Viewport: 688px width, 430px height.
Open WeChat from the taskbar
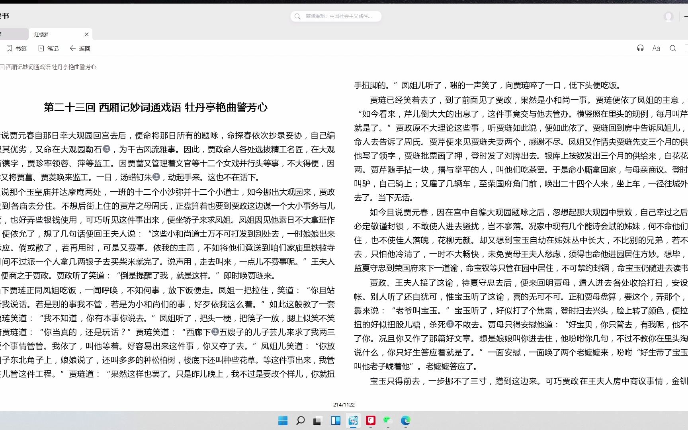tap(388, 420)
